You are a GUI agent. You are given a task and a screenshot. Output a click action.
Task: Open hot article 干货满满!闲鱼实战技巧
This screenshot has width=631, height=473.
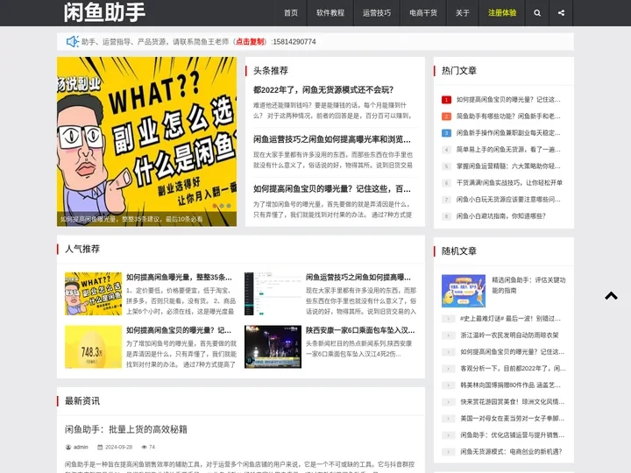(x=509, y=182)
